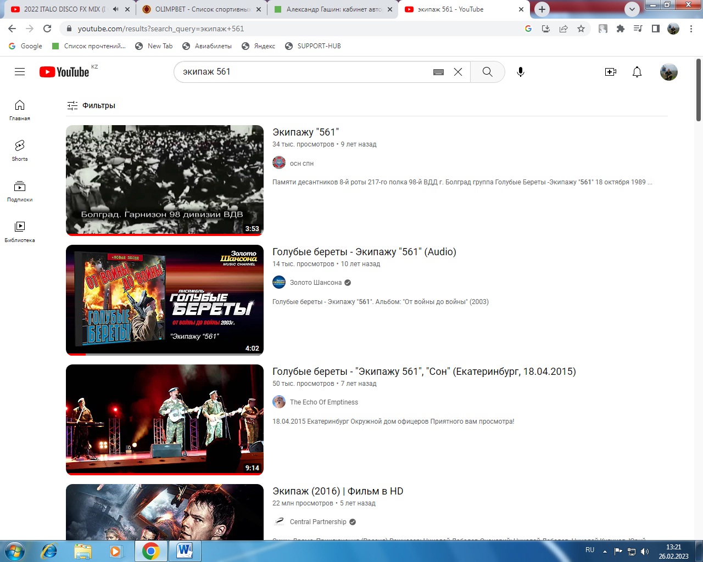The width and height of the screenshot is (703, 562).
Task: Open the YouTube account avatar menu
Action: click(669, 72)
